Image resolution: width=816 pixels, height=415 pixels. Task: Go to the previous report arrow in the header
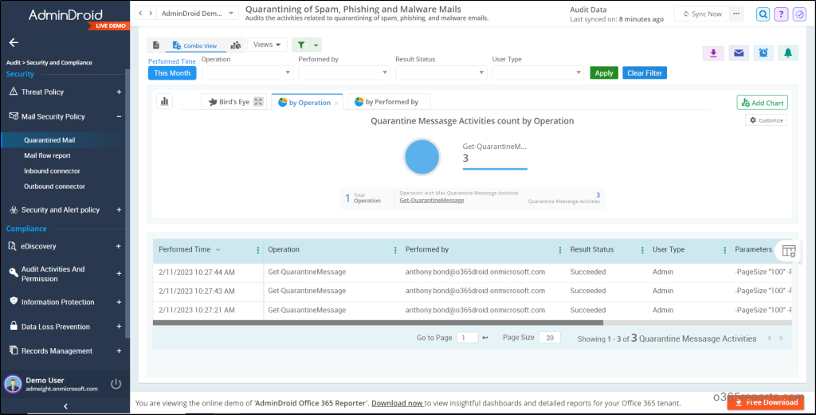[x=140, y=13]
